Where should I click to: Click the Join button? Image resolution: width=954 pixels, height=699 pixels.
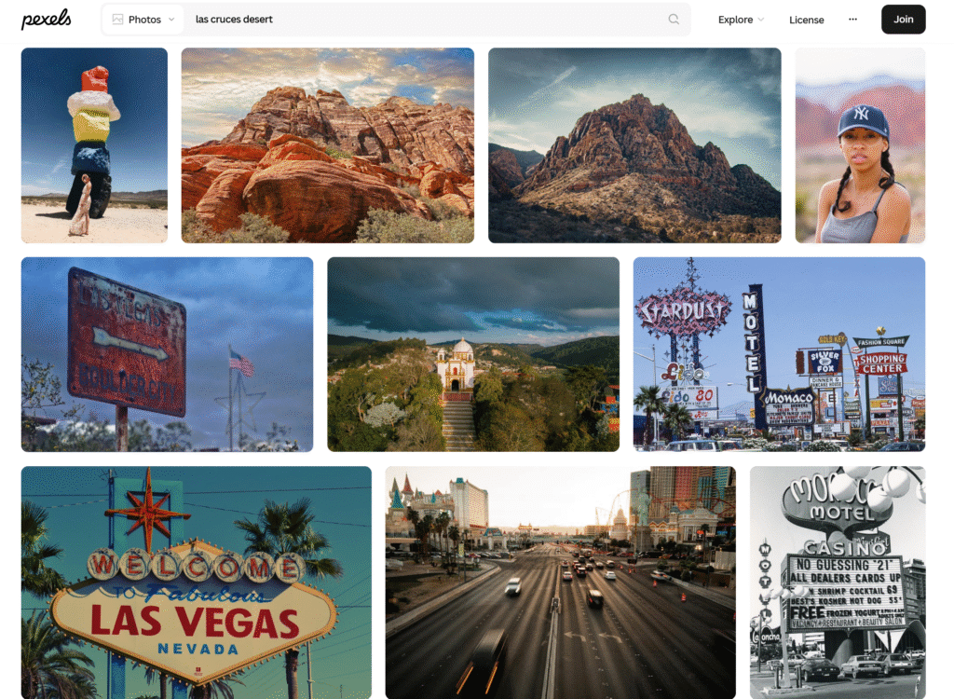[903, 20]
